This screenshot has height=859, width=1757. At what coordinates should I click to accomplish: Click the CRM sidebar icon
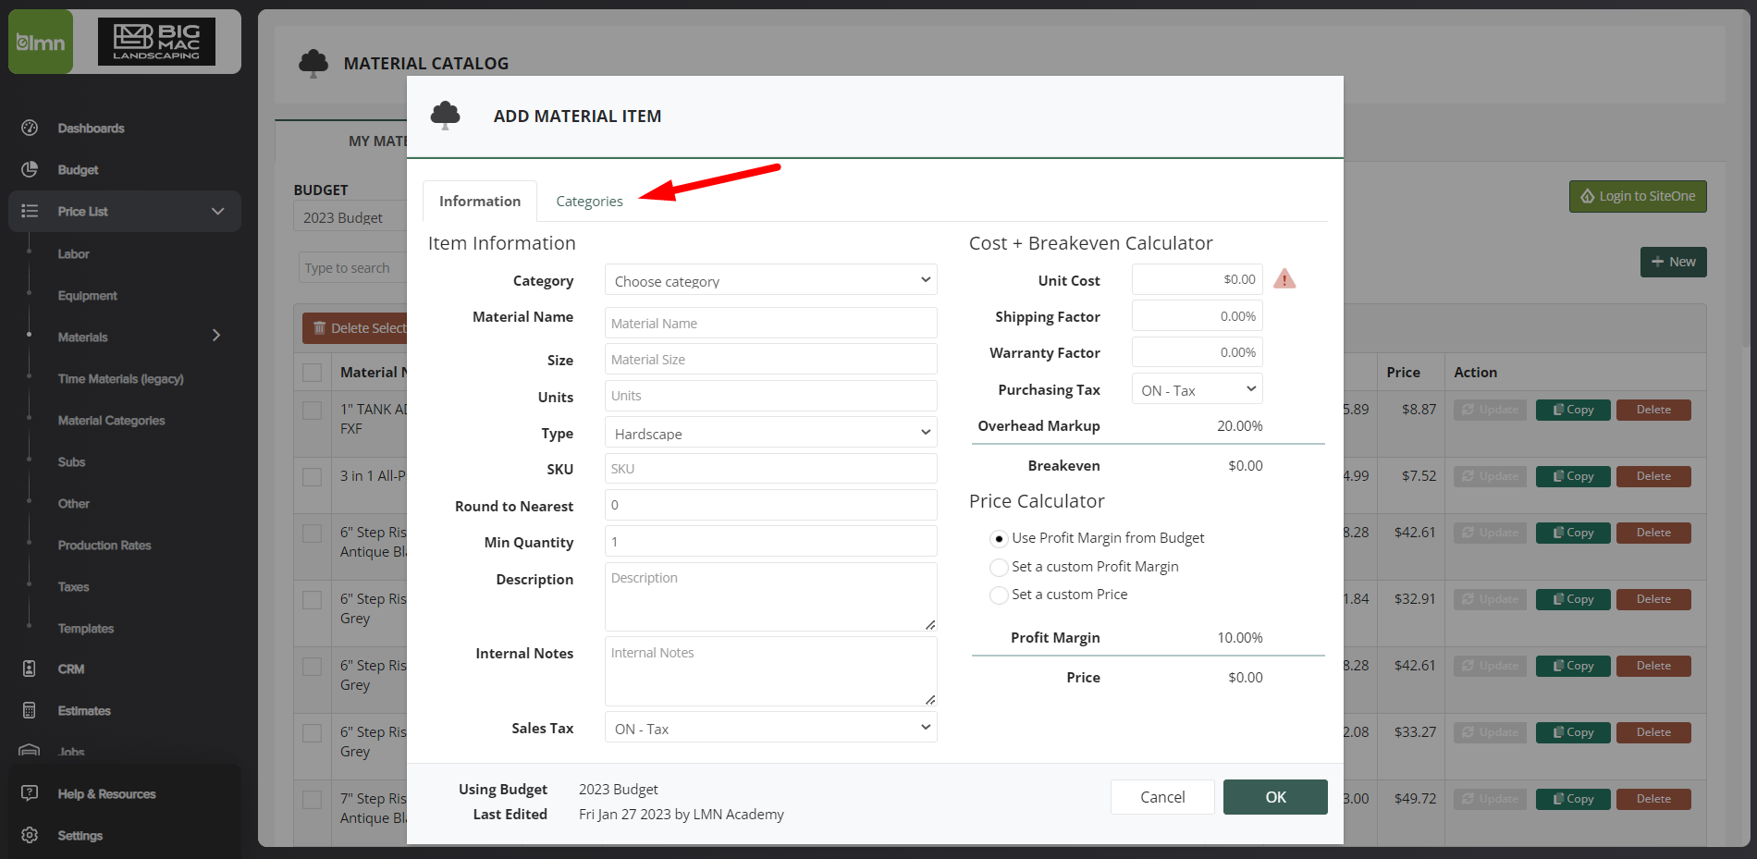tap(30, 669)
